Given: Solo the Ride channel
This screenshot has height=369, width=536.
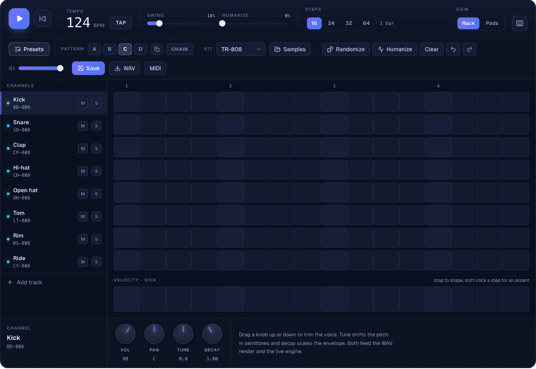Looking at the screenshot, I should click(96, 262).
